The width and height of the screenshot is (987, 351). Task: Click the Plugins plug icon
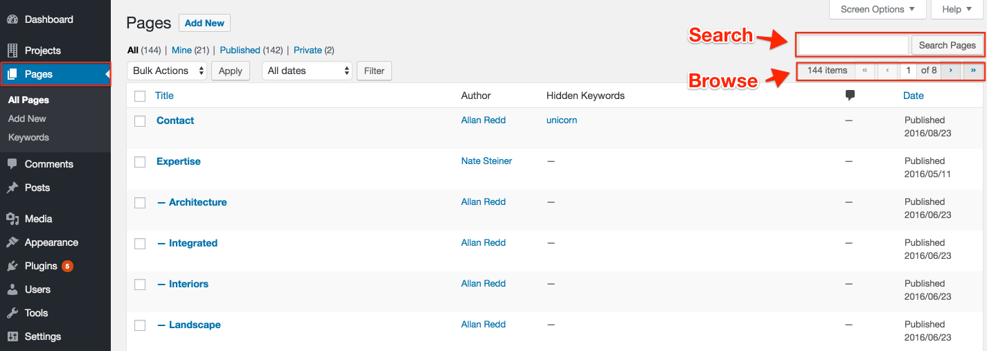12,266
